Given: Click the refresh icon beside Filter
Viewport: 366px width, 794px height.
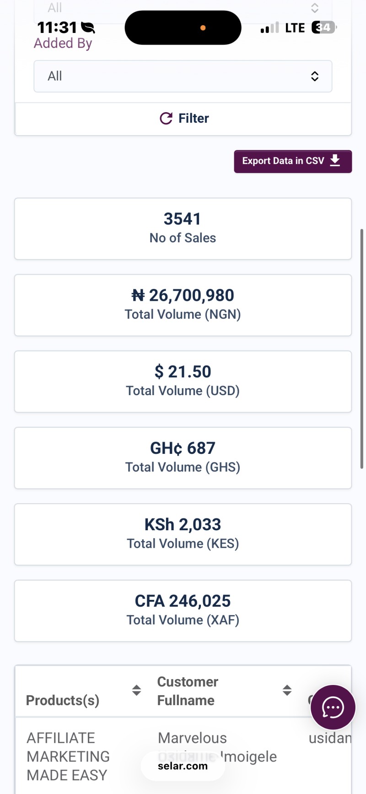Looking at the screenshot, I should pos(166,119).
